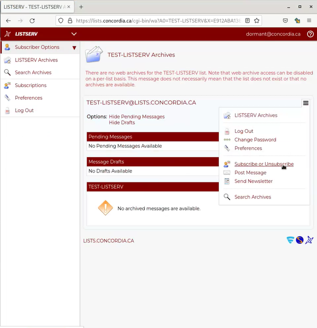Choose Subscribe or Unsubscribe menu entry
This screenshot has width=317, height=328.
(264, 164)
